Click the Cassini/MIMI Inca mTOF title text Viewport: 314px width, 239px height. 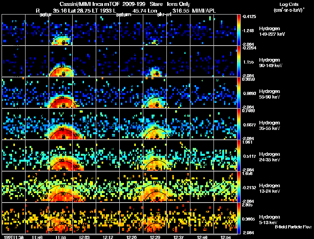coord(89,4)
